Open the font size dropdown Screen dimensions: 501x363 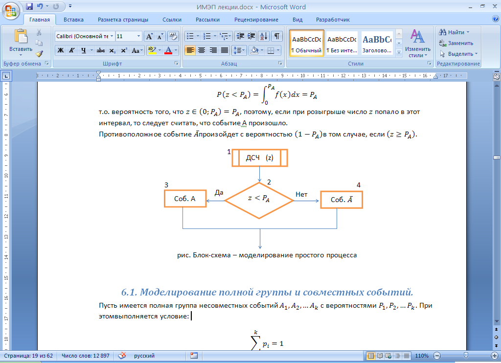(x=138, y=36)
